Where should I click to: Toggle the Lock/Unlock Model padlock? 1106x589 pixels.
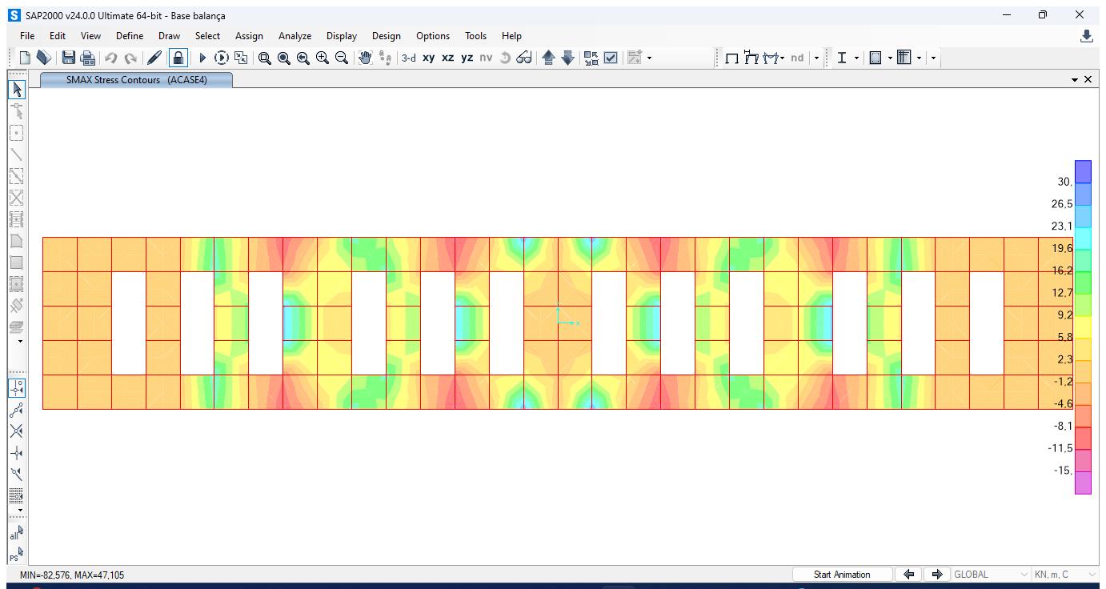[x=178, y=58]
